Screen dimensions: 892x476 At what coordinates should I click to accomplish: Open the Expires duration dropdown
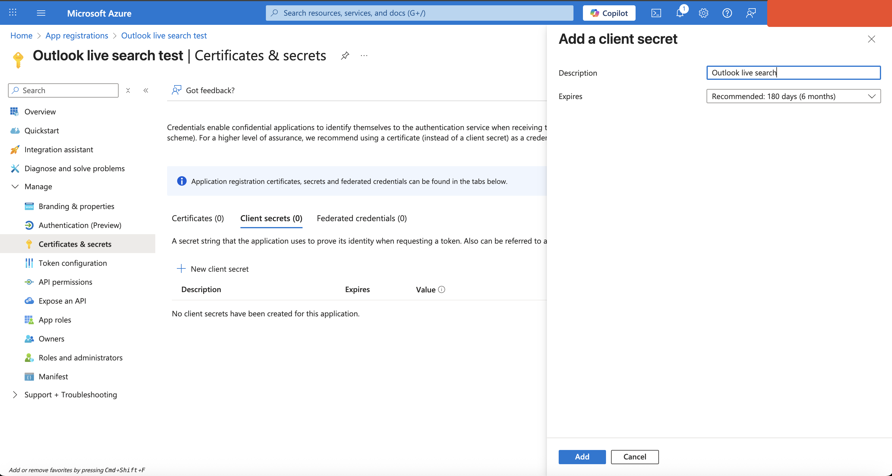(793, 96)
